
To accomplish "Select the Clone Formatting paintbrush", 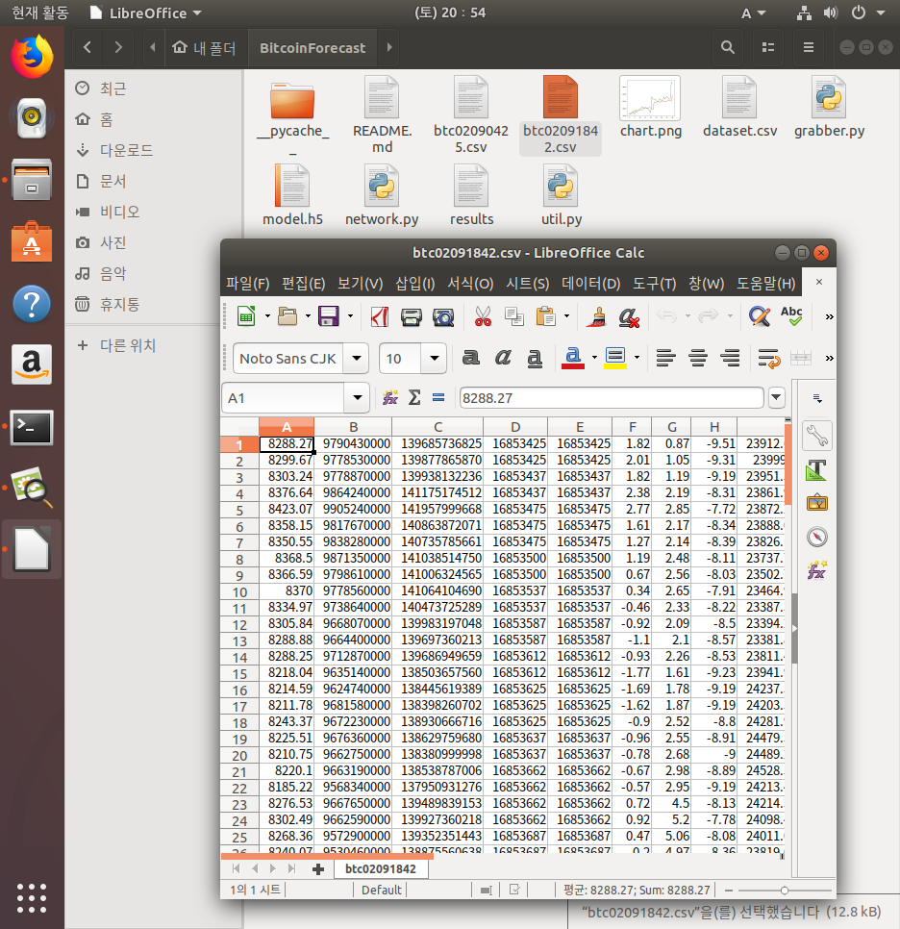I will (x=597, y=316).
